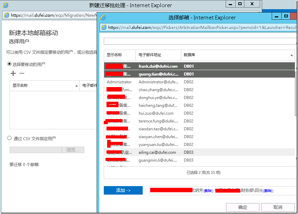This screenshot has width=298, height=214.
Task: Click the search box in mailbox picker
Action: 200,41
